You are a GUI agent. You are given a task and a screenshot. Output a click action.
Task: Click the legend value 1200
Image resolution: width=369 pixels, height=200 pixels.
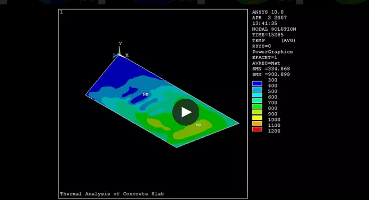(x=274, y=131)
